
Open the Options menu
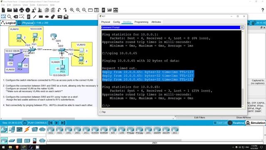pos(17,5)
